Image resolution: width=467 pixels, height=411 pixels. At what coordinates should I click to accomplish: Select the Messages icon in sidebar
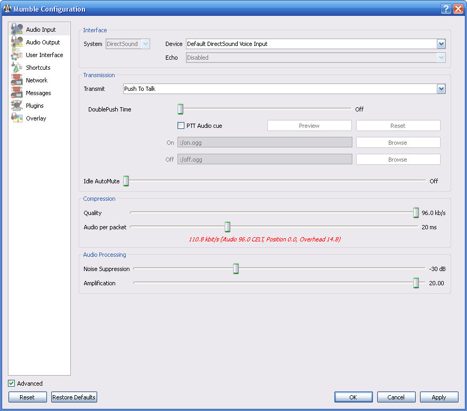(x=17, y=93)
